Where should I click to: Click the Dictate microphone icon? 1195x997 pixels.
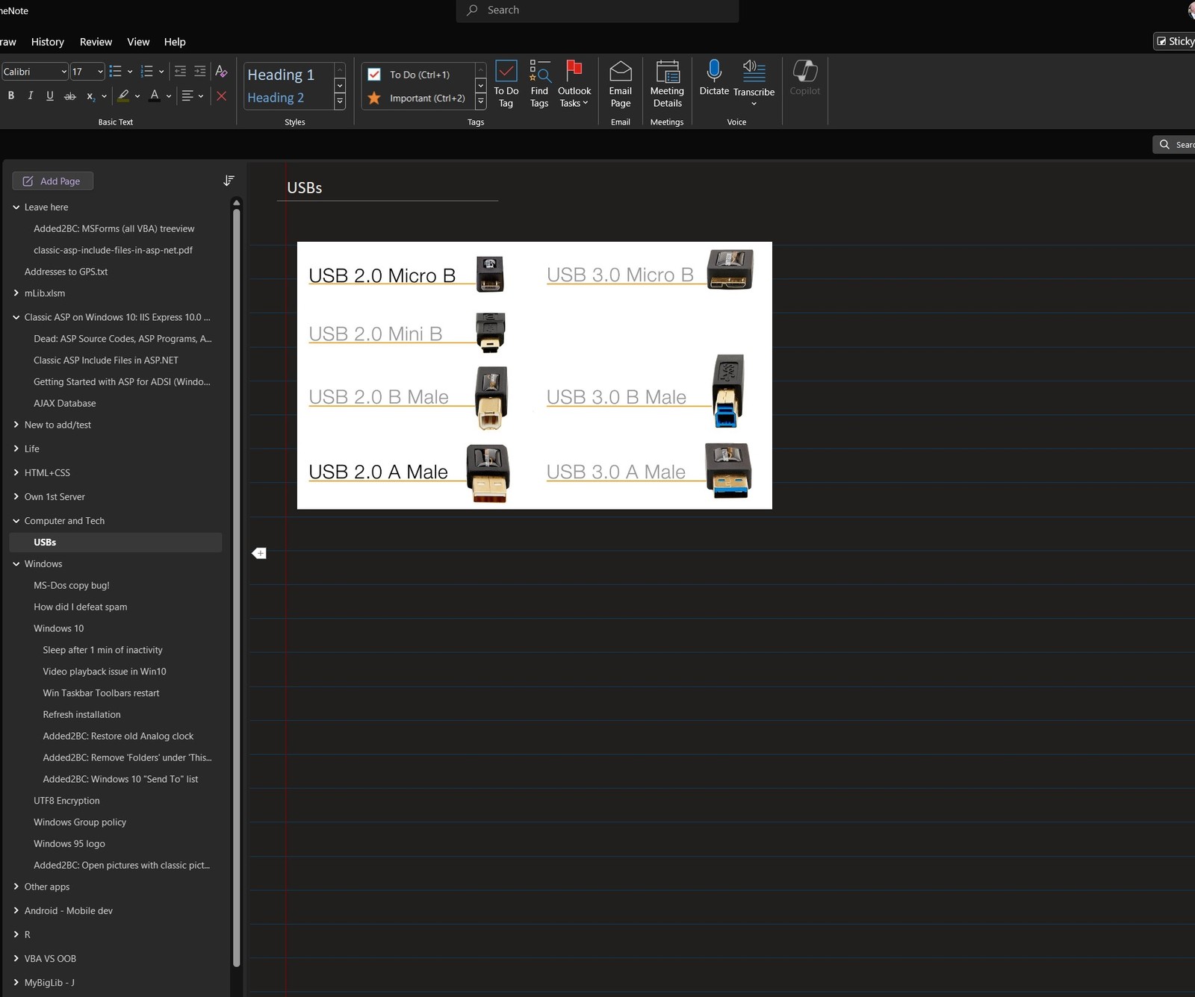714,72
